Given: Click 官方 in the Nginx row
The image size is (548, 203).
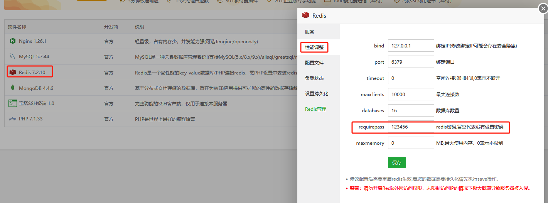Looking at the screenshot, I should (109, 41).
